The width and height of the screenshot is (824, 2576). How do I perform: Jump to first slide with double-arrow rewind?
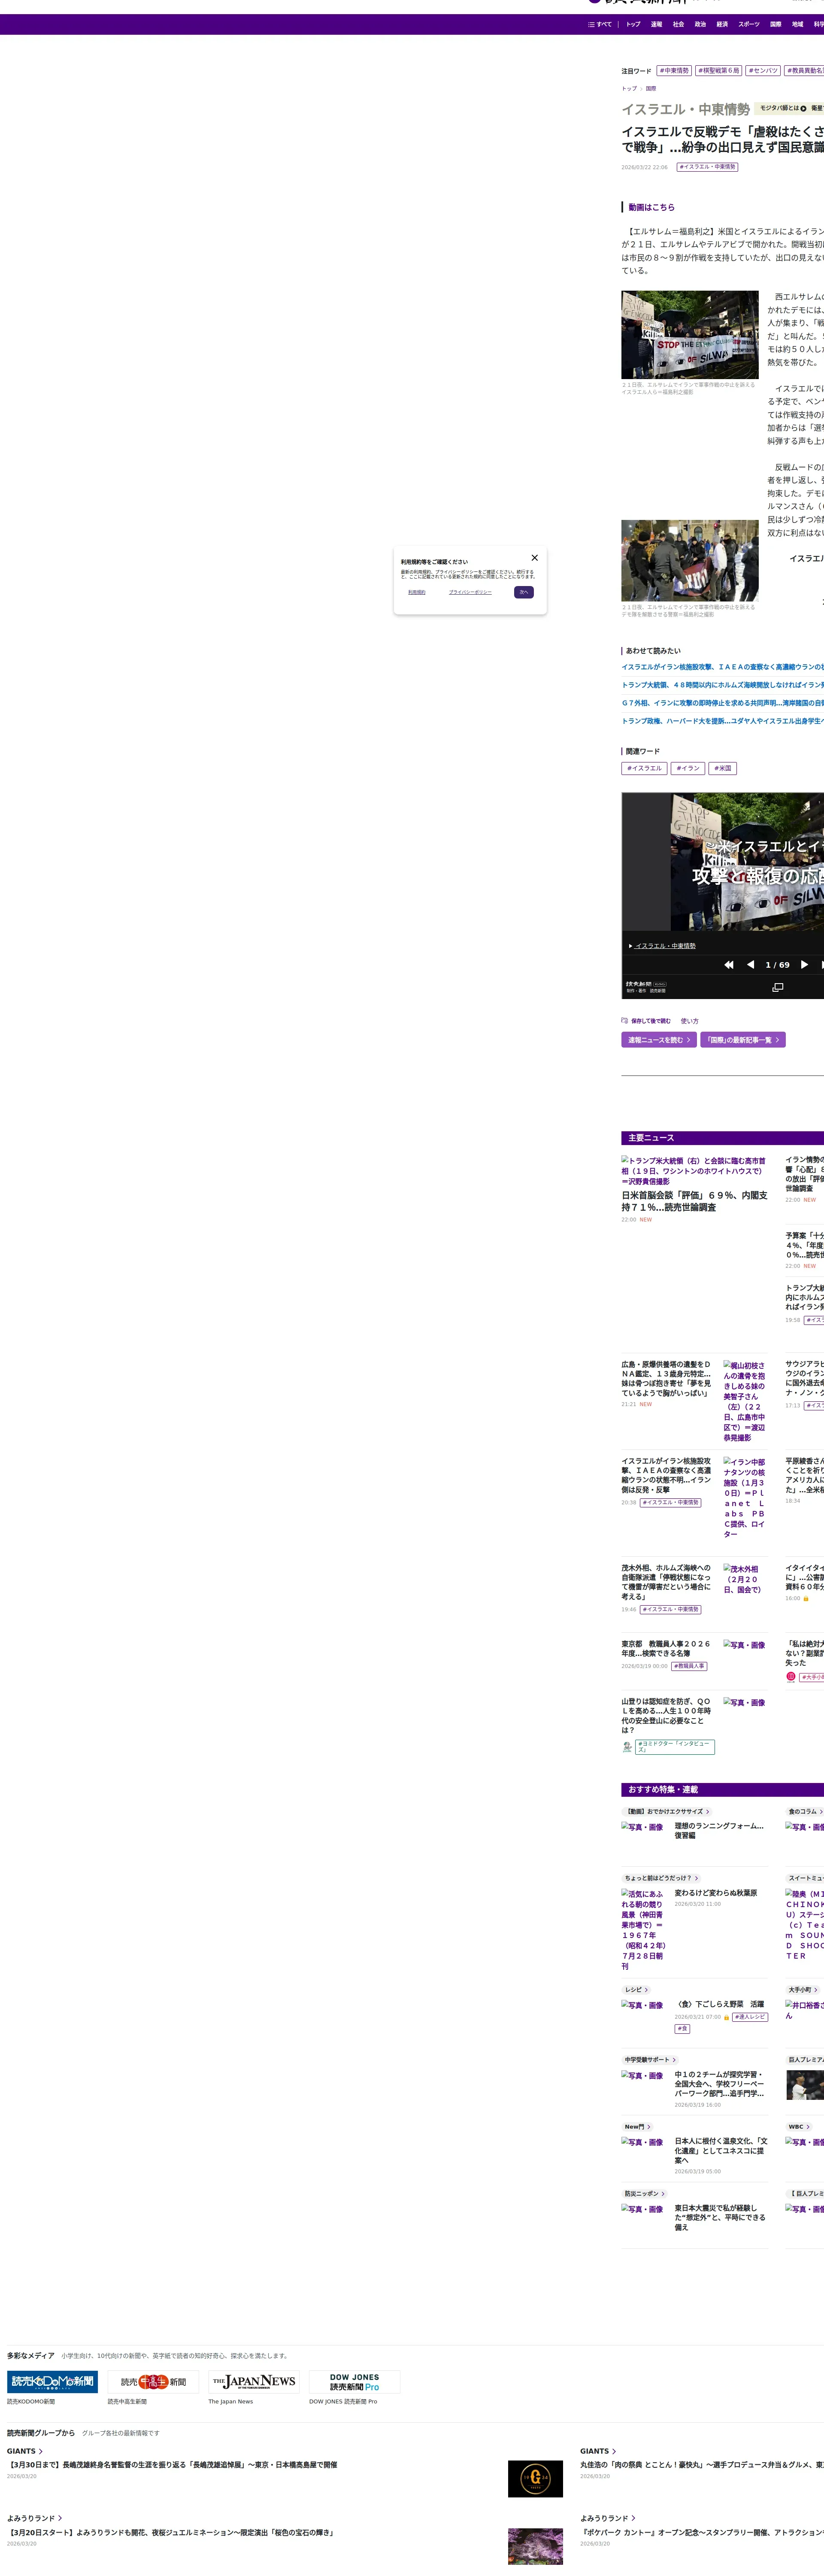pos(729,965)
